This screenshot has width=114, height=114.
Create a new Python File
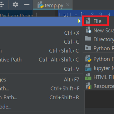pyautogui.click(x=98, y=59)
